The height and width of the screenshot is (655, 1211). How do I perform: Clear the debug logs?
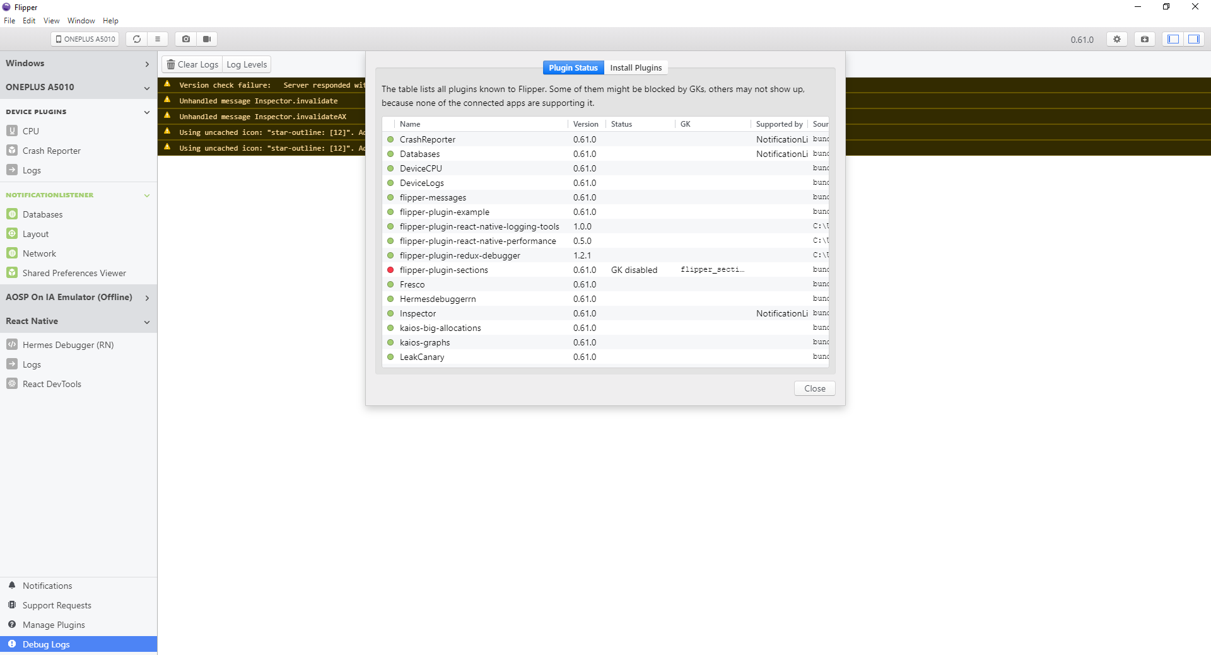pyautogui.click(x=192, y=64)
